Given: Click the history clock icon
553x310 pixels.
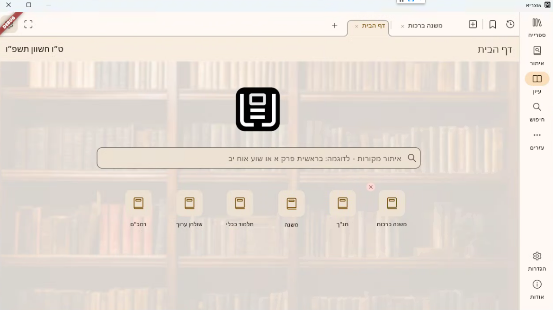Looking at the screenshot, I should coord(510,25).
